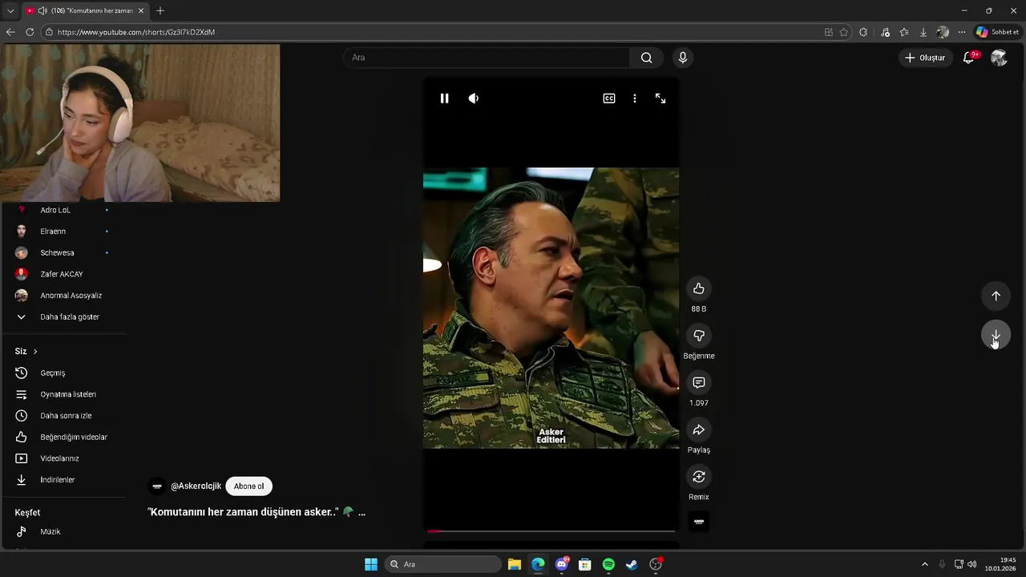Go to the previous Short with up arrow

coord(996,296)
